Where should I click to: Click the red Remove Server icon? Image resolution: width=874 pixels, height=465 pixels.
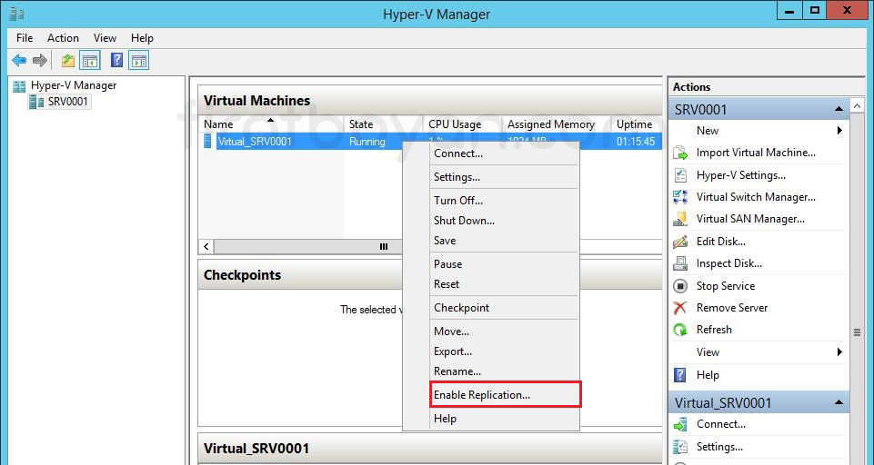[x=680, y=308]
